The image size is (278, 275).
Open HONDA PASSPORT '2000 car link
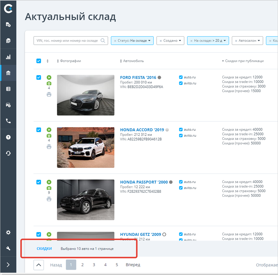click(x=144, y=182)
